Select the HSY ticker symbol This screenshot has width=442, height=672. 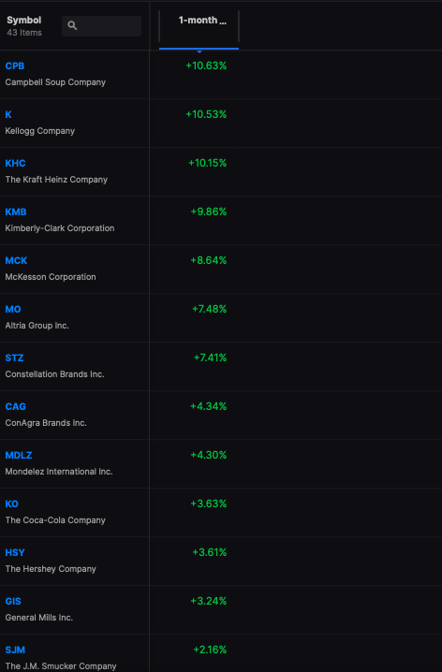(x=15, y=553)
